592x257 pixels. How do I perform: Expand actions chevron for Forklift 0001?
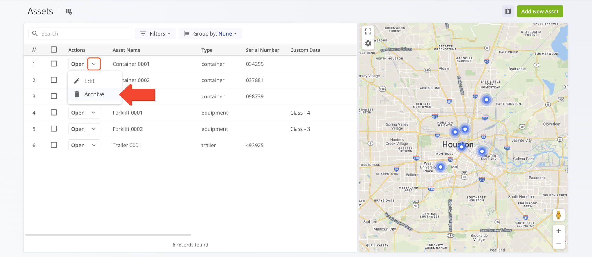(x=94, y=113)
